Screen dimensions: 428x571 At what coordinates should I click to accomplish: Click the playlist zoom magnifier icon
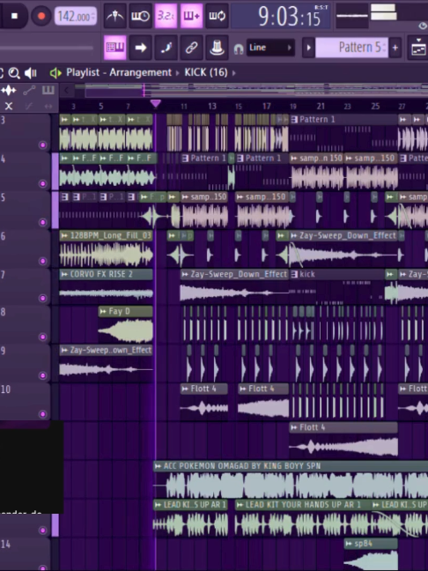tap(14, 73)
